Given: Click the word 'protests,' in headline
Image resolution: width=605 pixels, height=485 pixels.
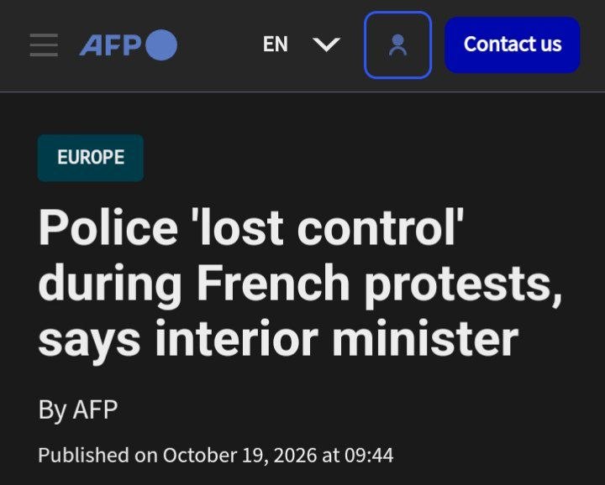Looking at the screenshot, I should 463,287.
